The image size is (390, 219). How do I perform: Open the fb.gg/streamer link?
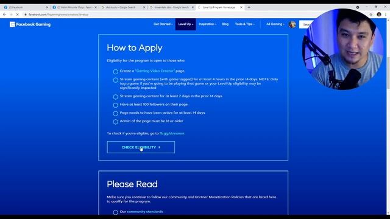click(x=172, y=133)
